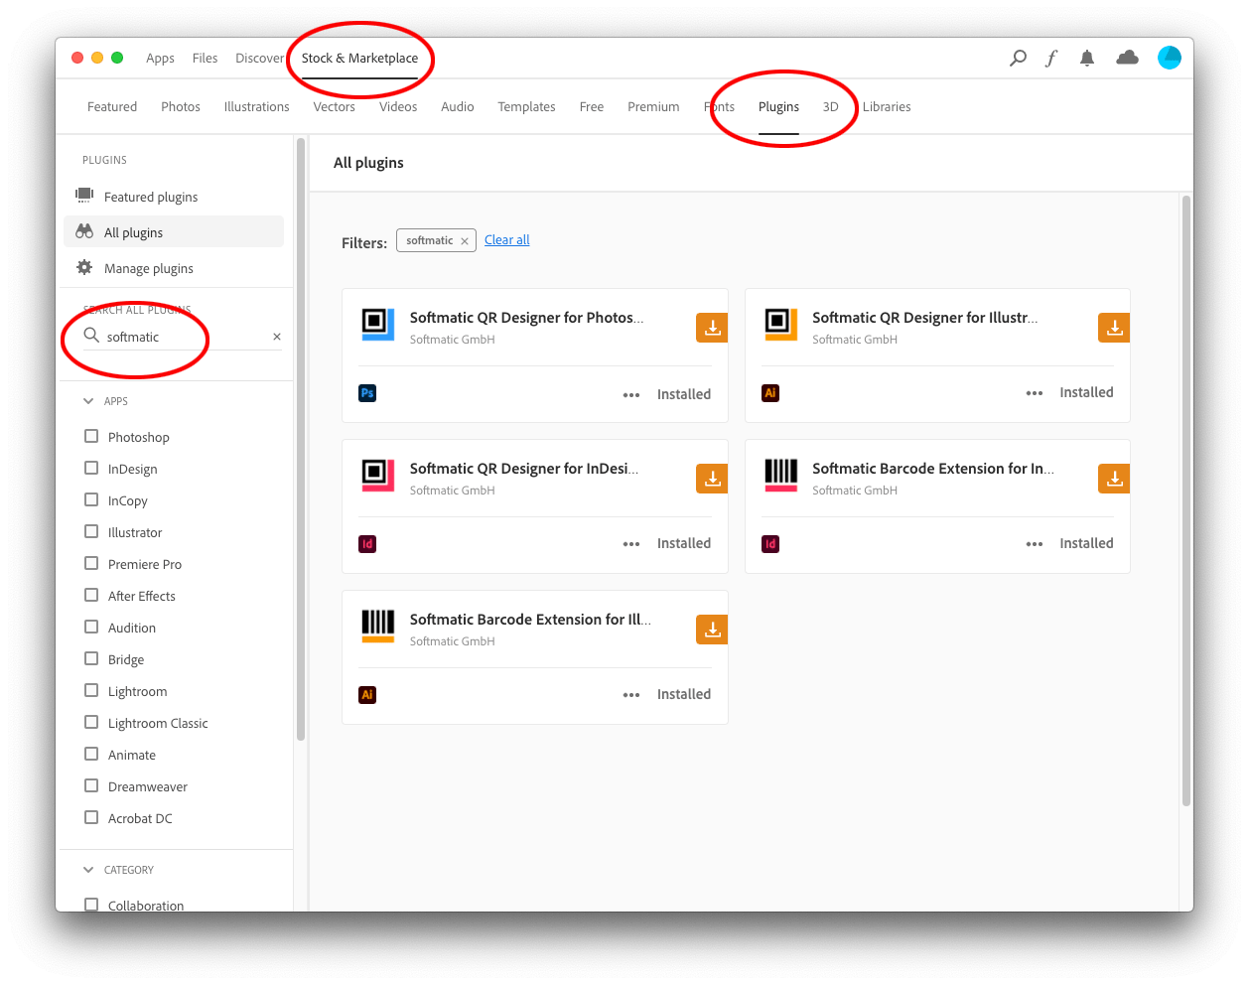Viewport: 1249px width, 985px height.
Task: Open more options on QR Designer for Photoshop card
Action: (x=631, y=395)
